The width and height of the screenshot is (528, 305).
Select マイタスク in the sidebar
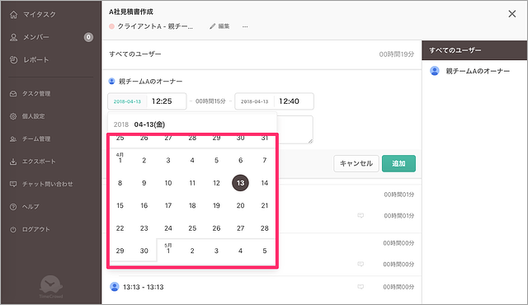point(40,15)
